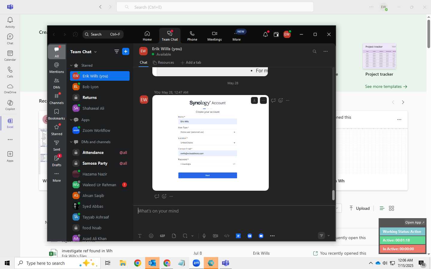431x269 pixels.
Task: Click the Teams search box
Action: [x=215, y=7]
